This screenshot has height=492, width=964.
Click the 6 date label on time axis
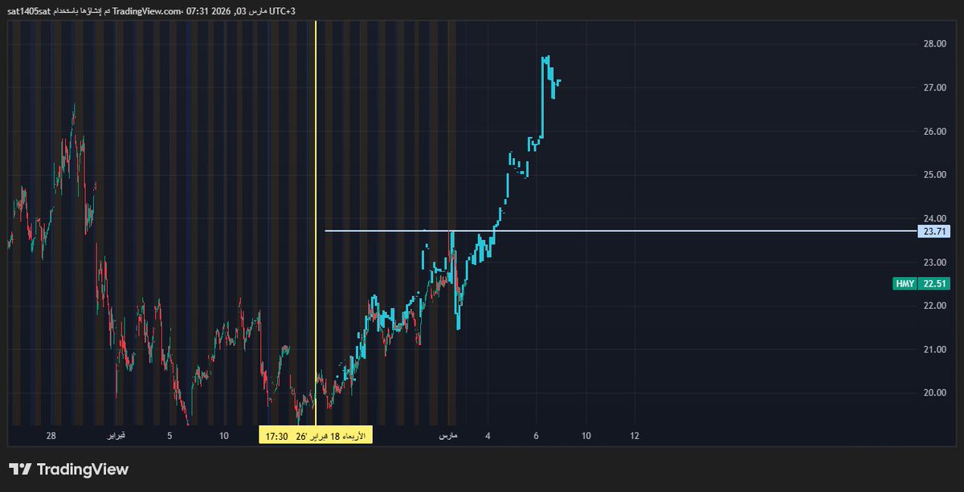(x=536, y=436)
